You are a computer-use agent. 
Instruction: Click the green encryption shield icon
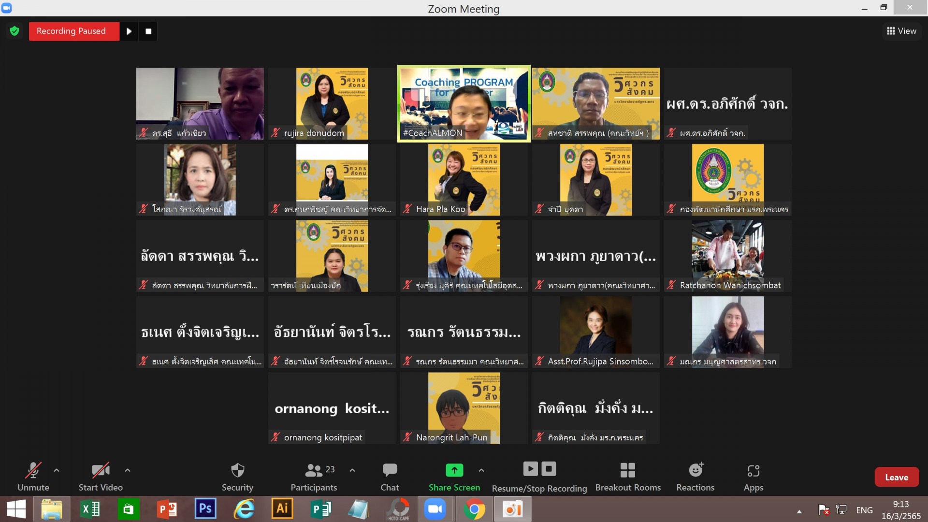pyautogui.click(x=14, y=31)
